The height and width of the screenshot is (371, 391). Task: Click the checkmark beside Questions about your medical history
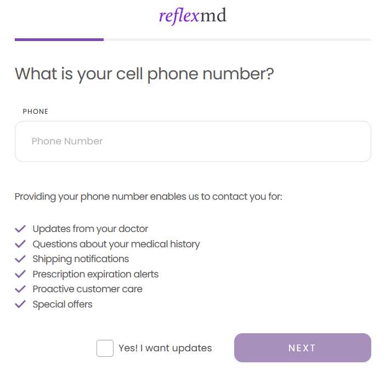tap(20, 244)
